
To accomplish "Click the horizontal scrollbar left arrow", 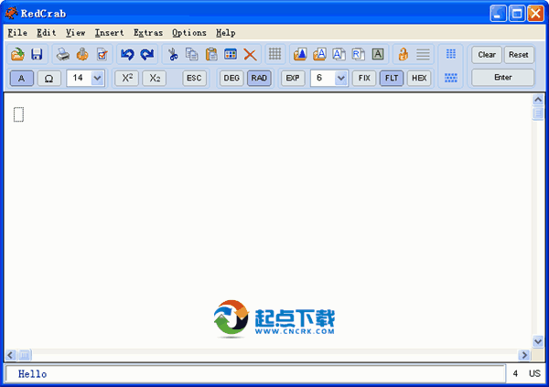I will (10, 355).
